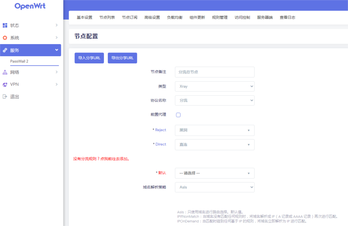Open the 域名解析策略 AsIs dropdown
The width and height of the screenshot is (348, 226).
point(214,187)
